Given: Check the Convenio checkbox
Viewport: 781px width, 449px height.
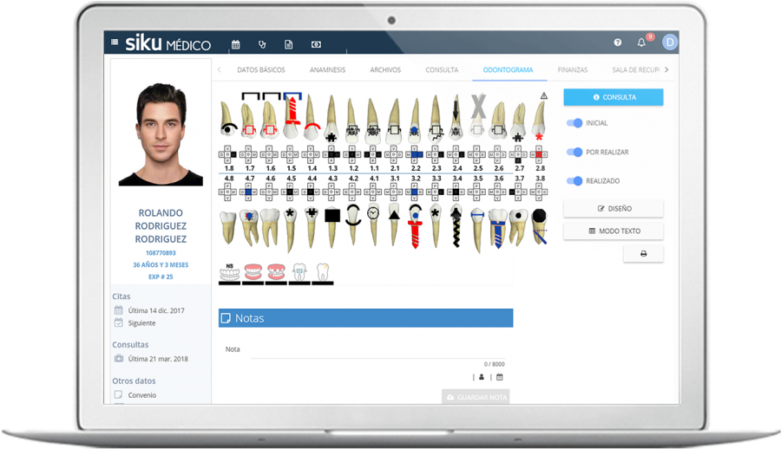Looking at the screenshot, I should [x=119, y=394].
